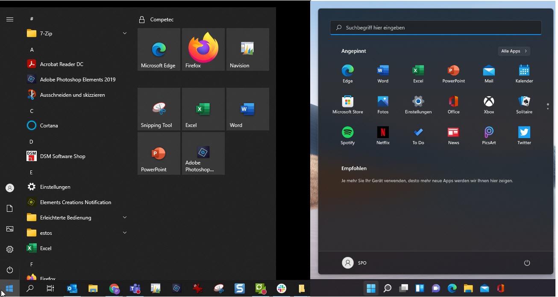Launch Excel from the Windows 10 tiles
The image size is (558, 297).
(x=203, y=109)
